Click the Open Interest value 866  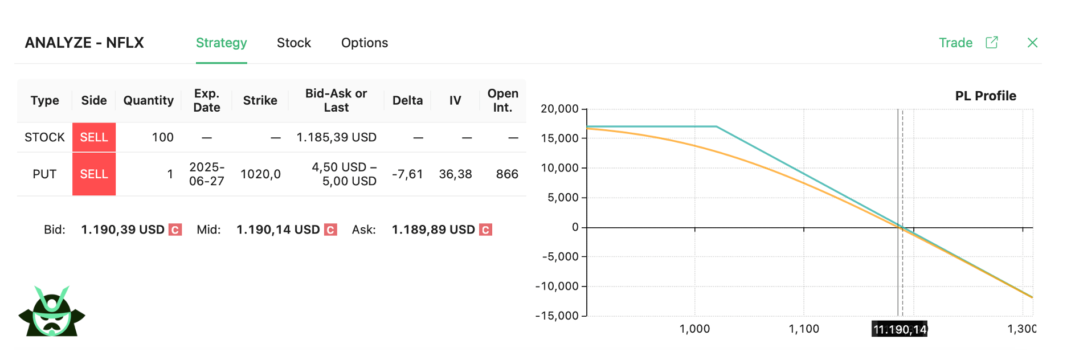[x=508, y=174]
